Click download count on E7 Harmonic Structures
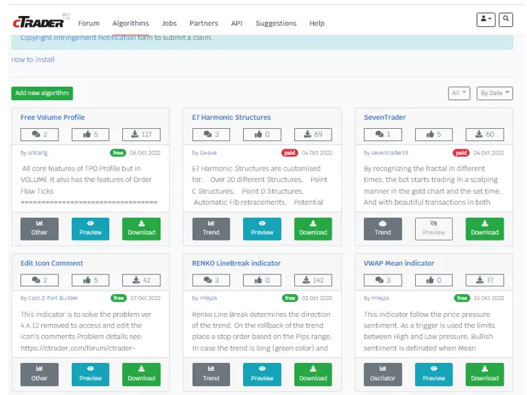Screen dimensions: 527x395 313,135
